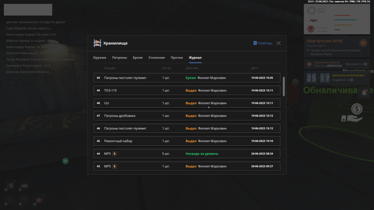Screen dimensions: 374x210
Task: Click the journal list scrollbar
Action: (x=284, y=86)
